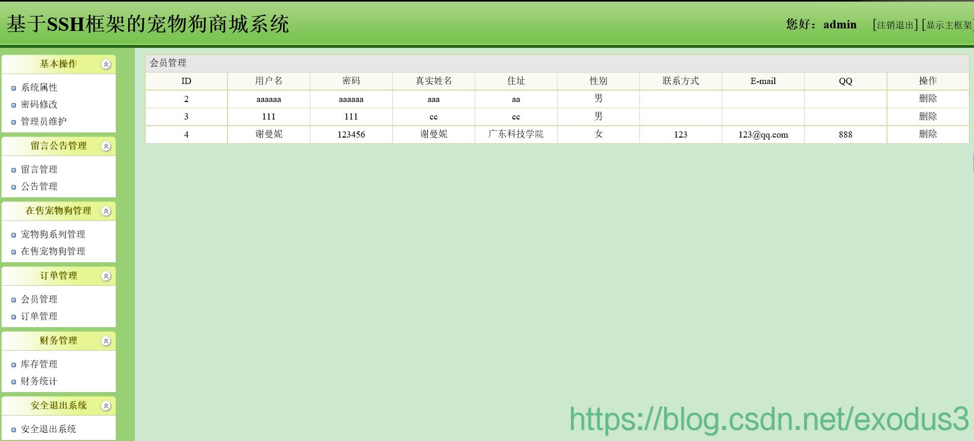Screen dimensions: 974x441
Task: Open 库存管理 sidebar item
Action: pos(39,364)
